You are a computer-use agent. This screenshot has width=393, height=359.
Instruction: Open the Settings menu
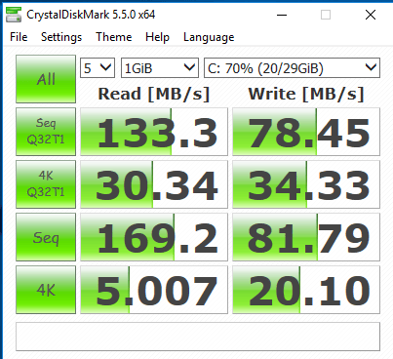[61, 37]
